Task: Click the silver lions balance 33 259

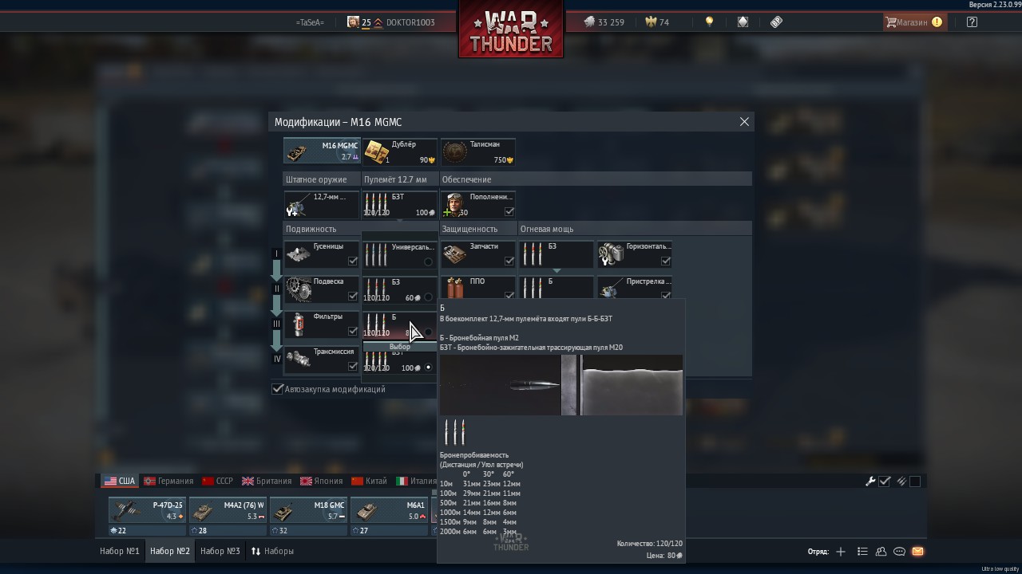Action: point(604,22)
